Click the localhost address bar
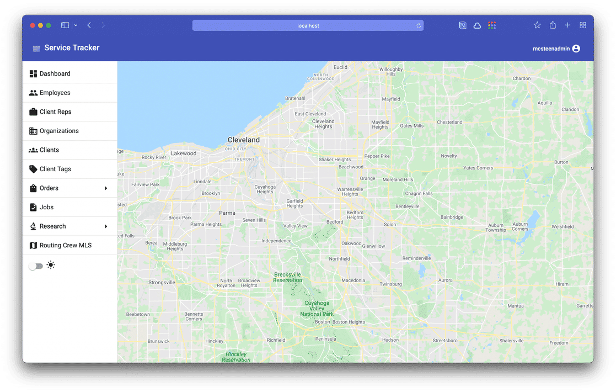 [x=308, y=25]
